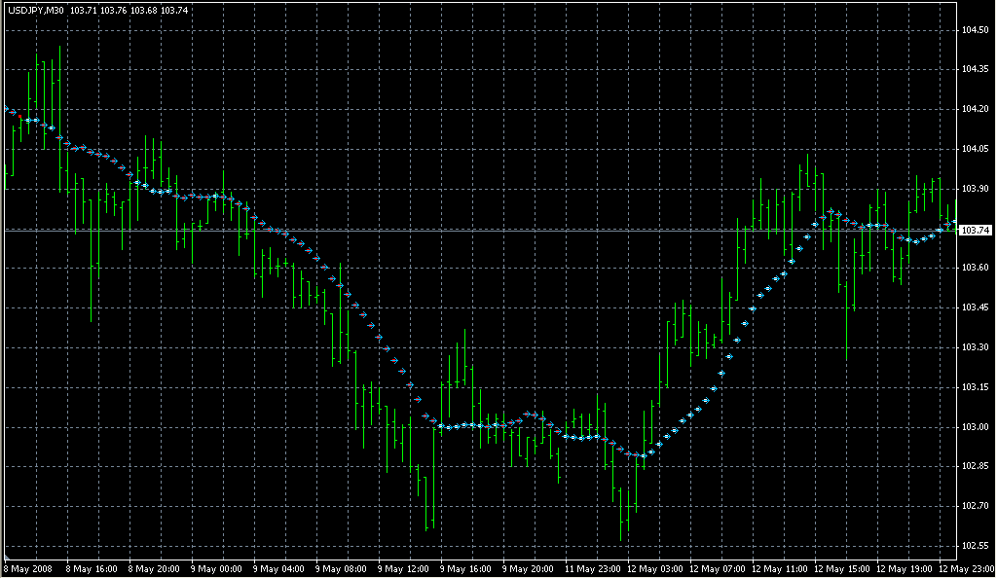Click the open value 103.71 in chart header

[x=83, y=10]
